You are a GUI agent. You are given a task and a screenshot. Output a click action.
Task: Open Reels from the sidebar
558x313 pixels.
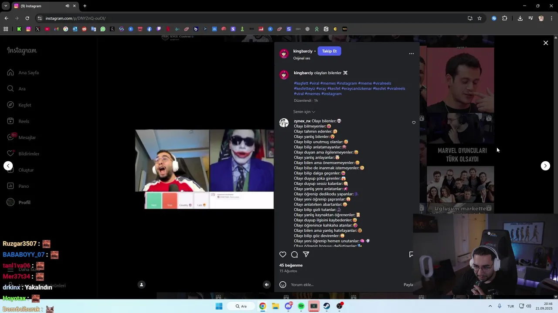pos(18,121)
